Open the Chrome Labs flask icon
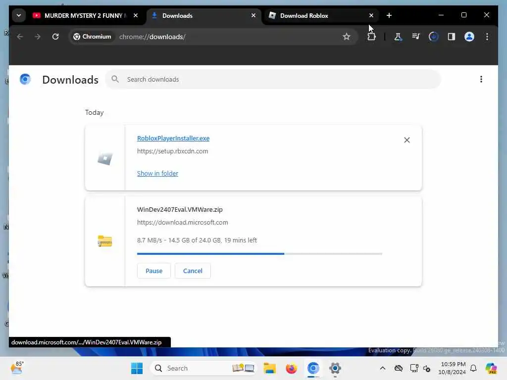Image resolution: width=507 pixels, height=380 pixels. (x=398, y=37)
